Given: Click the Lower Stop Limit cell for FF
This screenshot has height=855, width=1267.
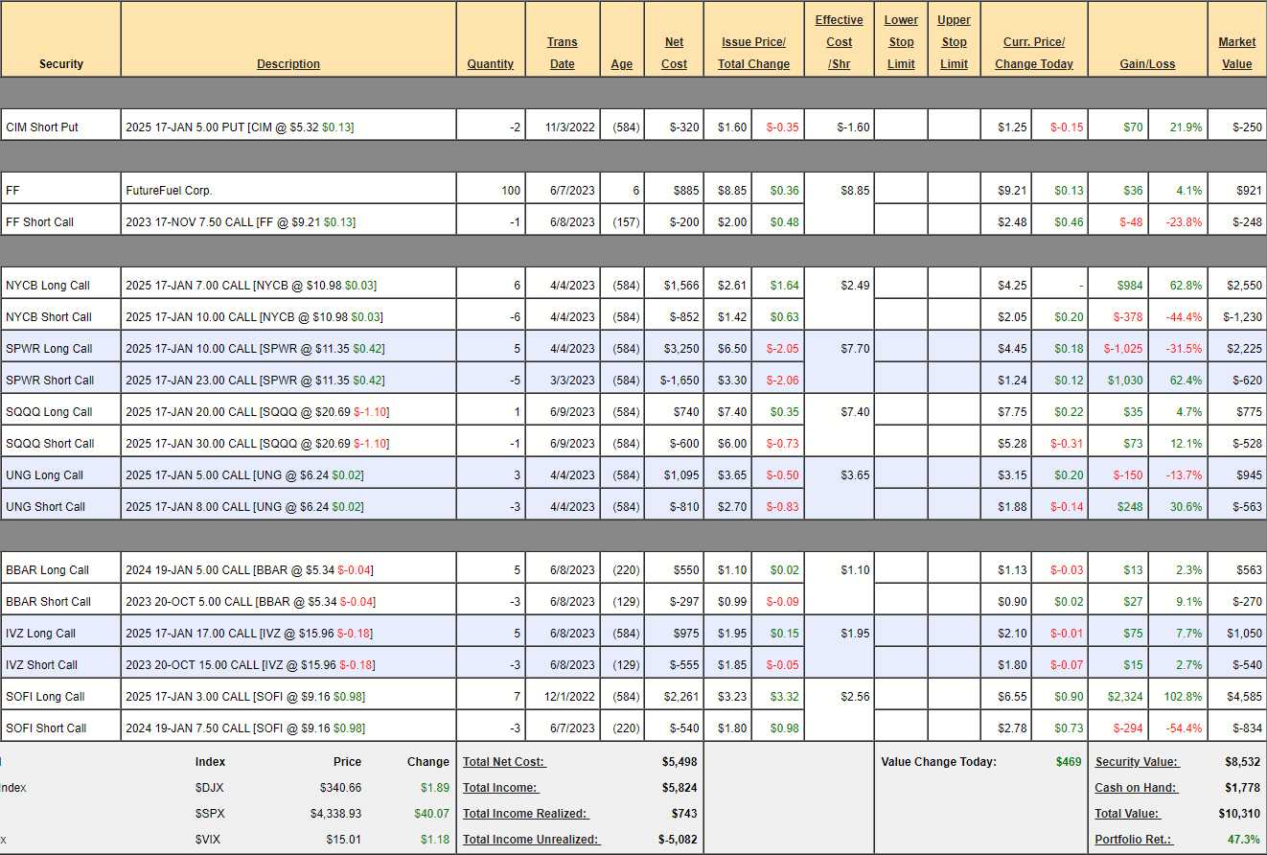Looking at the screenshot, I should (900, 191).
